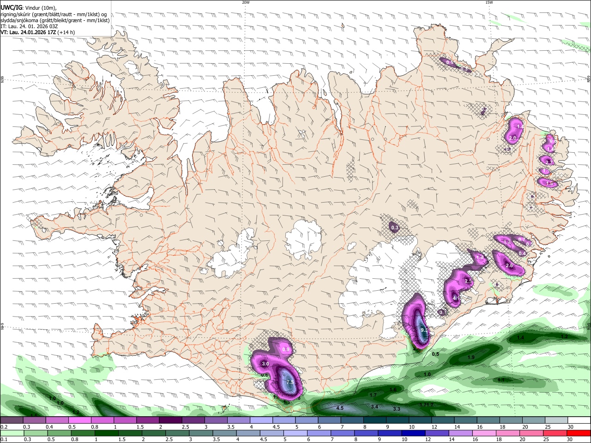
Task: Click the 0.4 snowfall value on the map
Action: (x=522, y=253)
